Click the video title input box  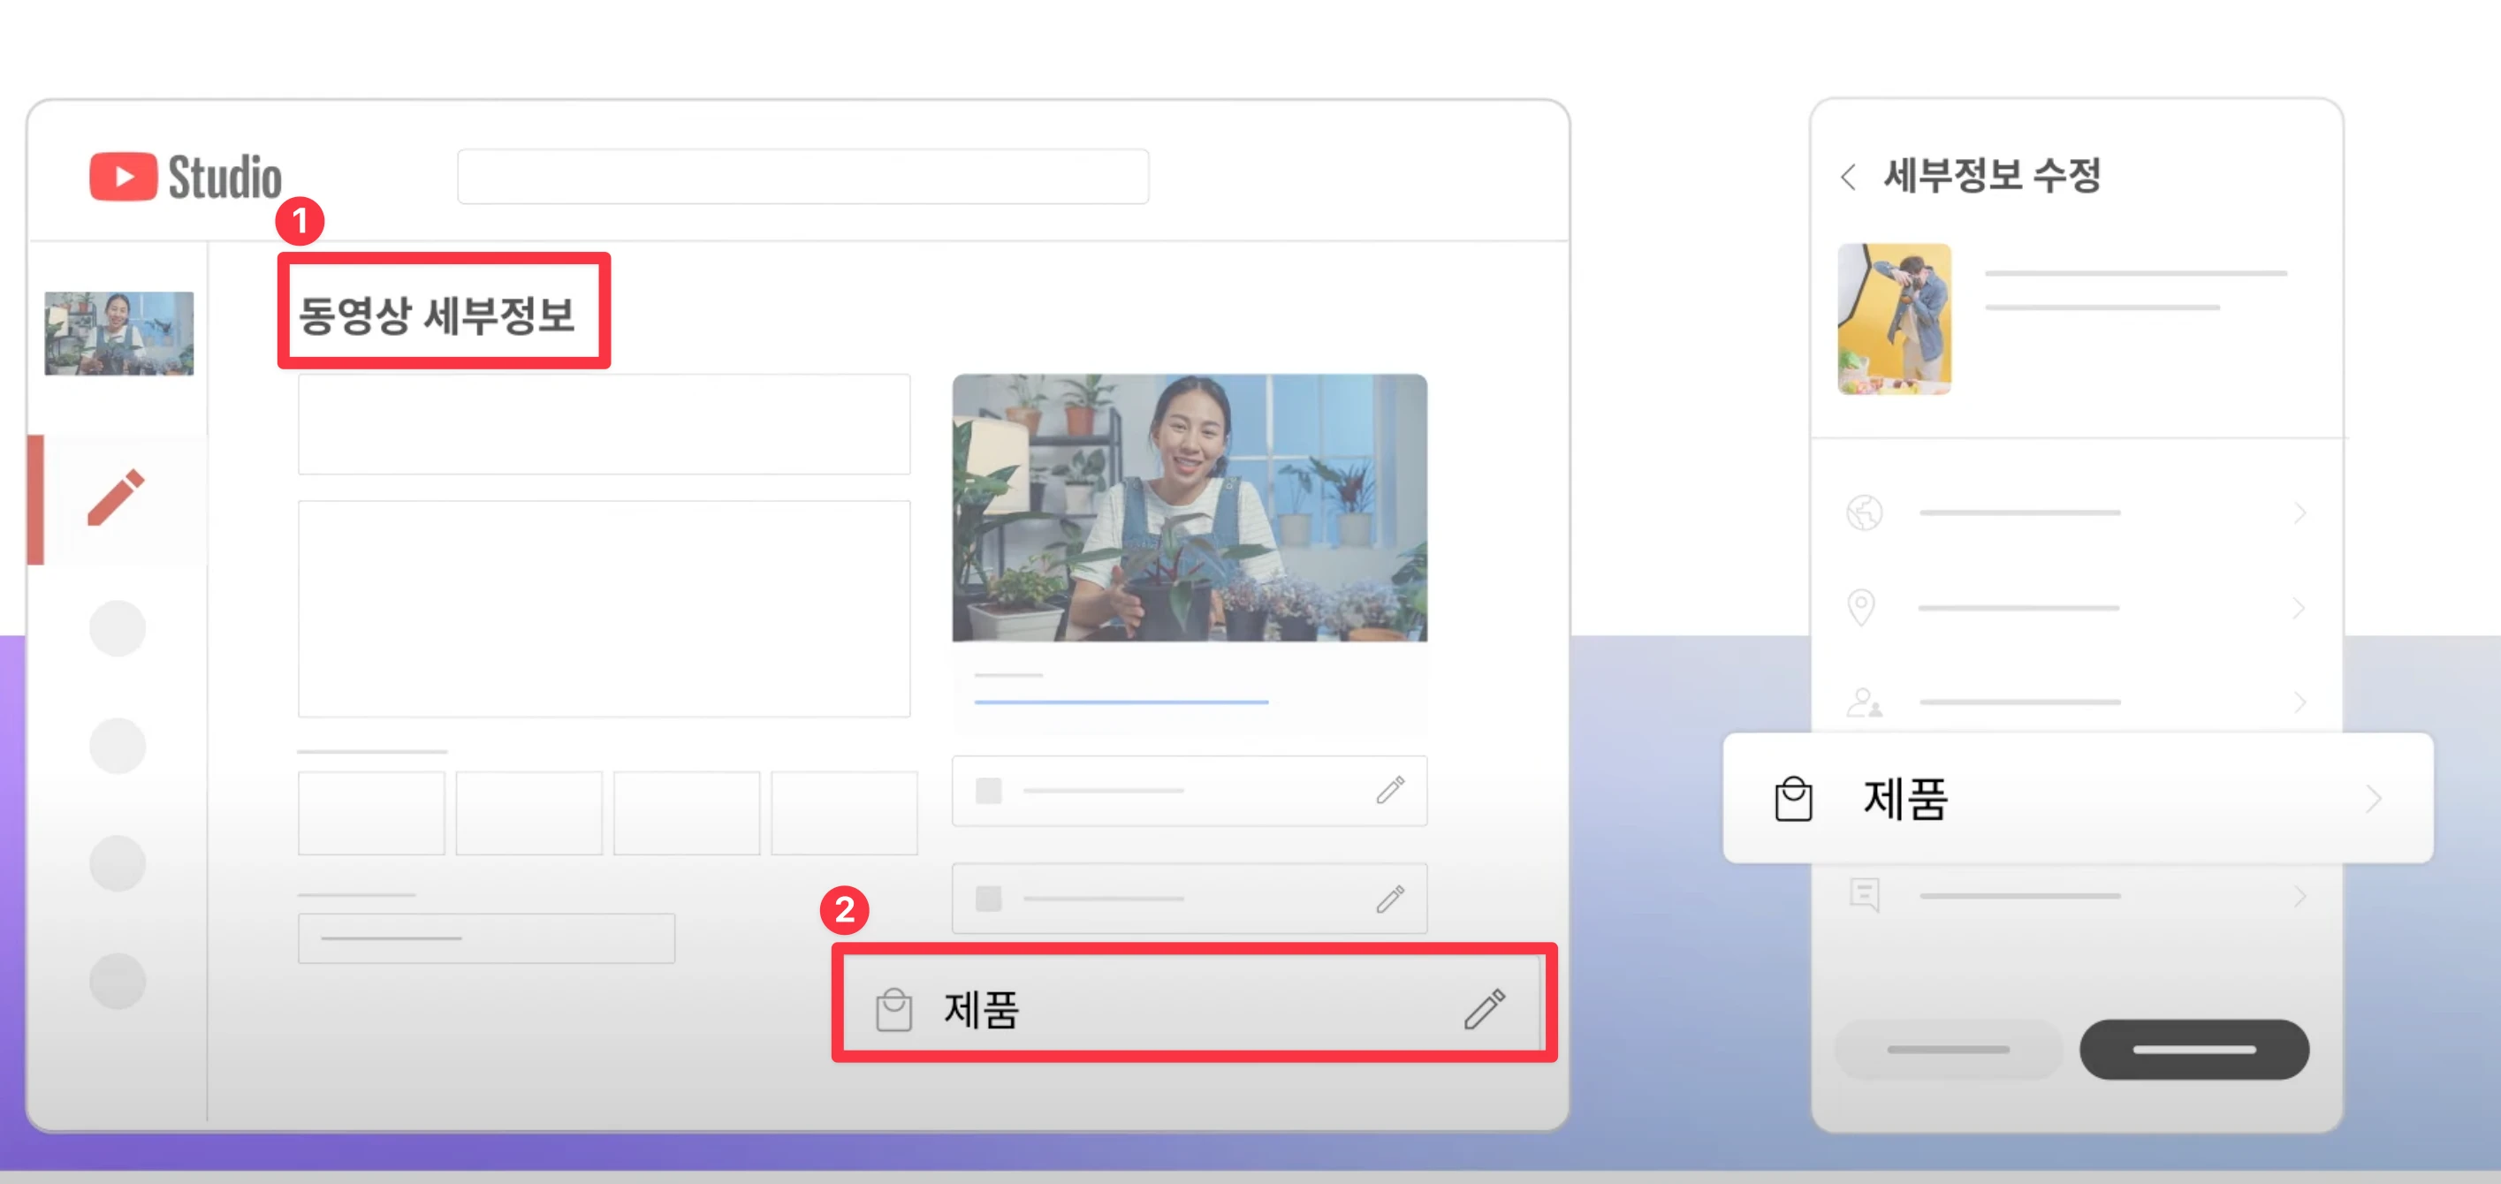(x=604, y=424)
